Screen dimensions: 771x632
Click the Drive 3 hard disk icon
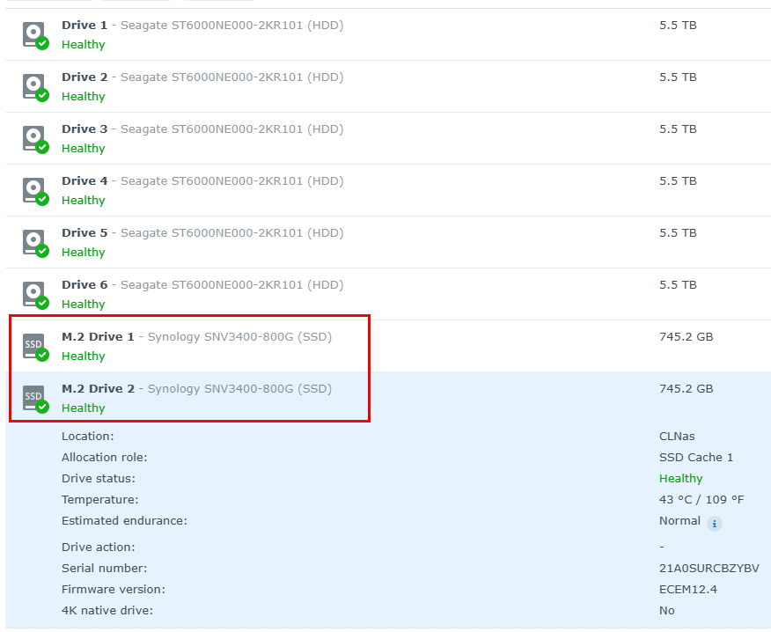coord(35,139)
